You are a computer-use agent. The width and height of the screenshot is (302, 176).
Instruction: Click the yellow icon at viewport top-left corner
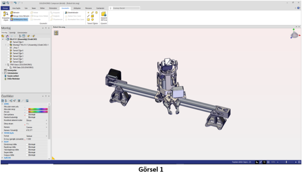(x=56, y=33)
